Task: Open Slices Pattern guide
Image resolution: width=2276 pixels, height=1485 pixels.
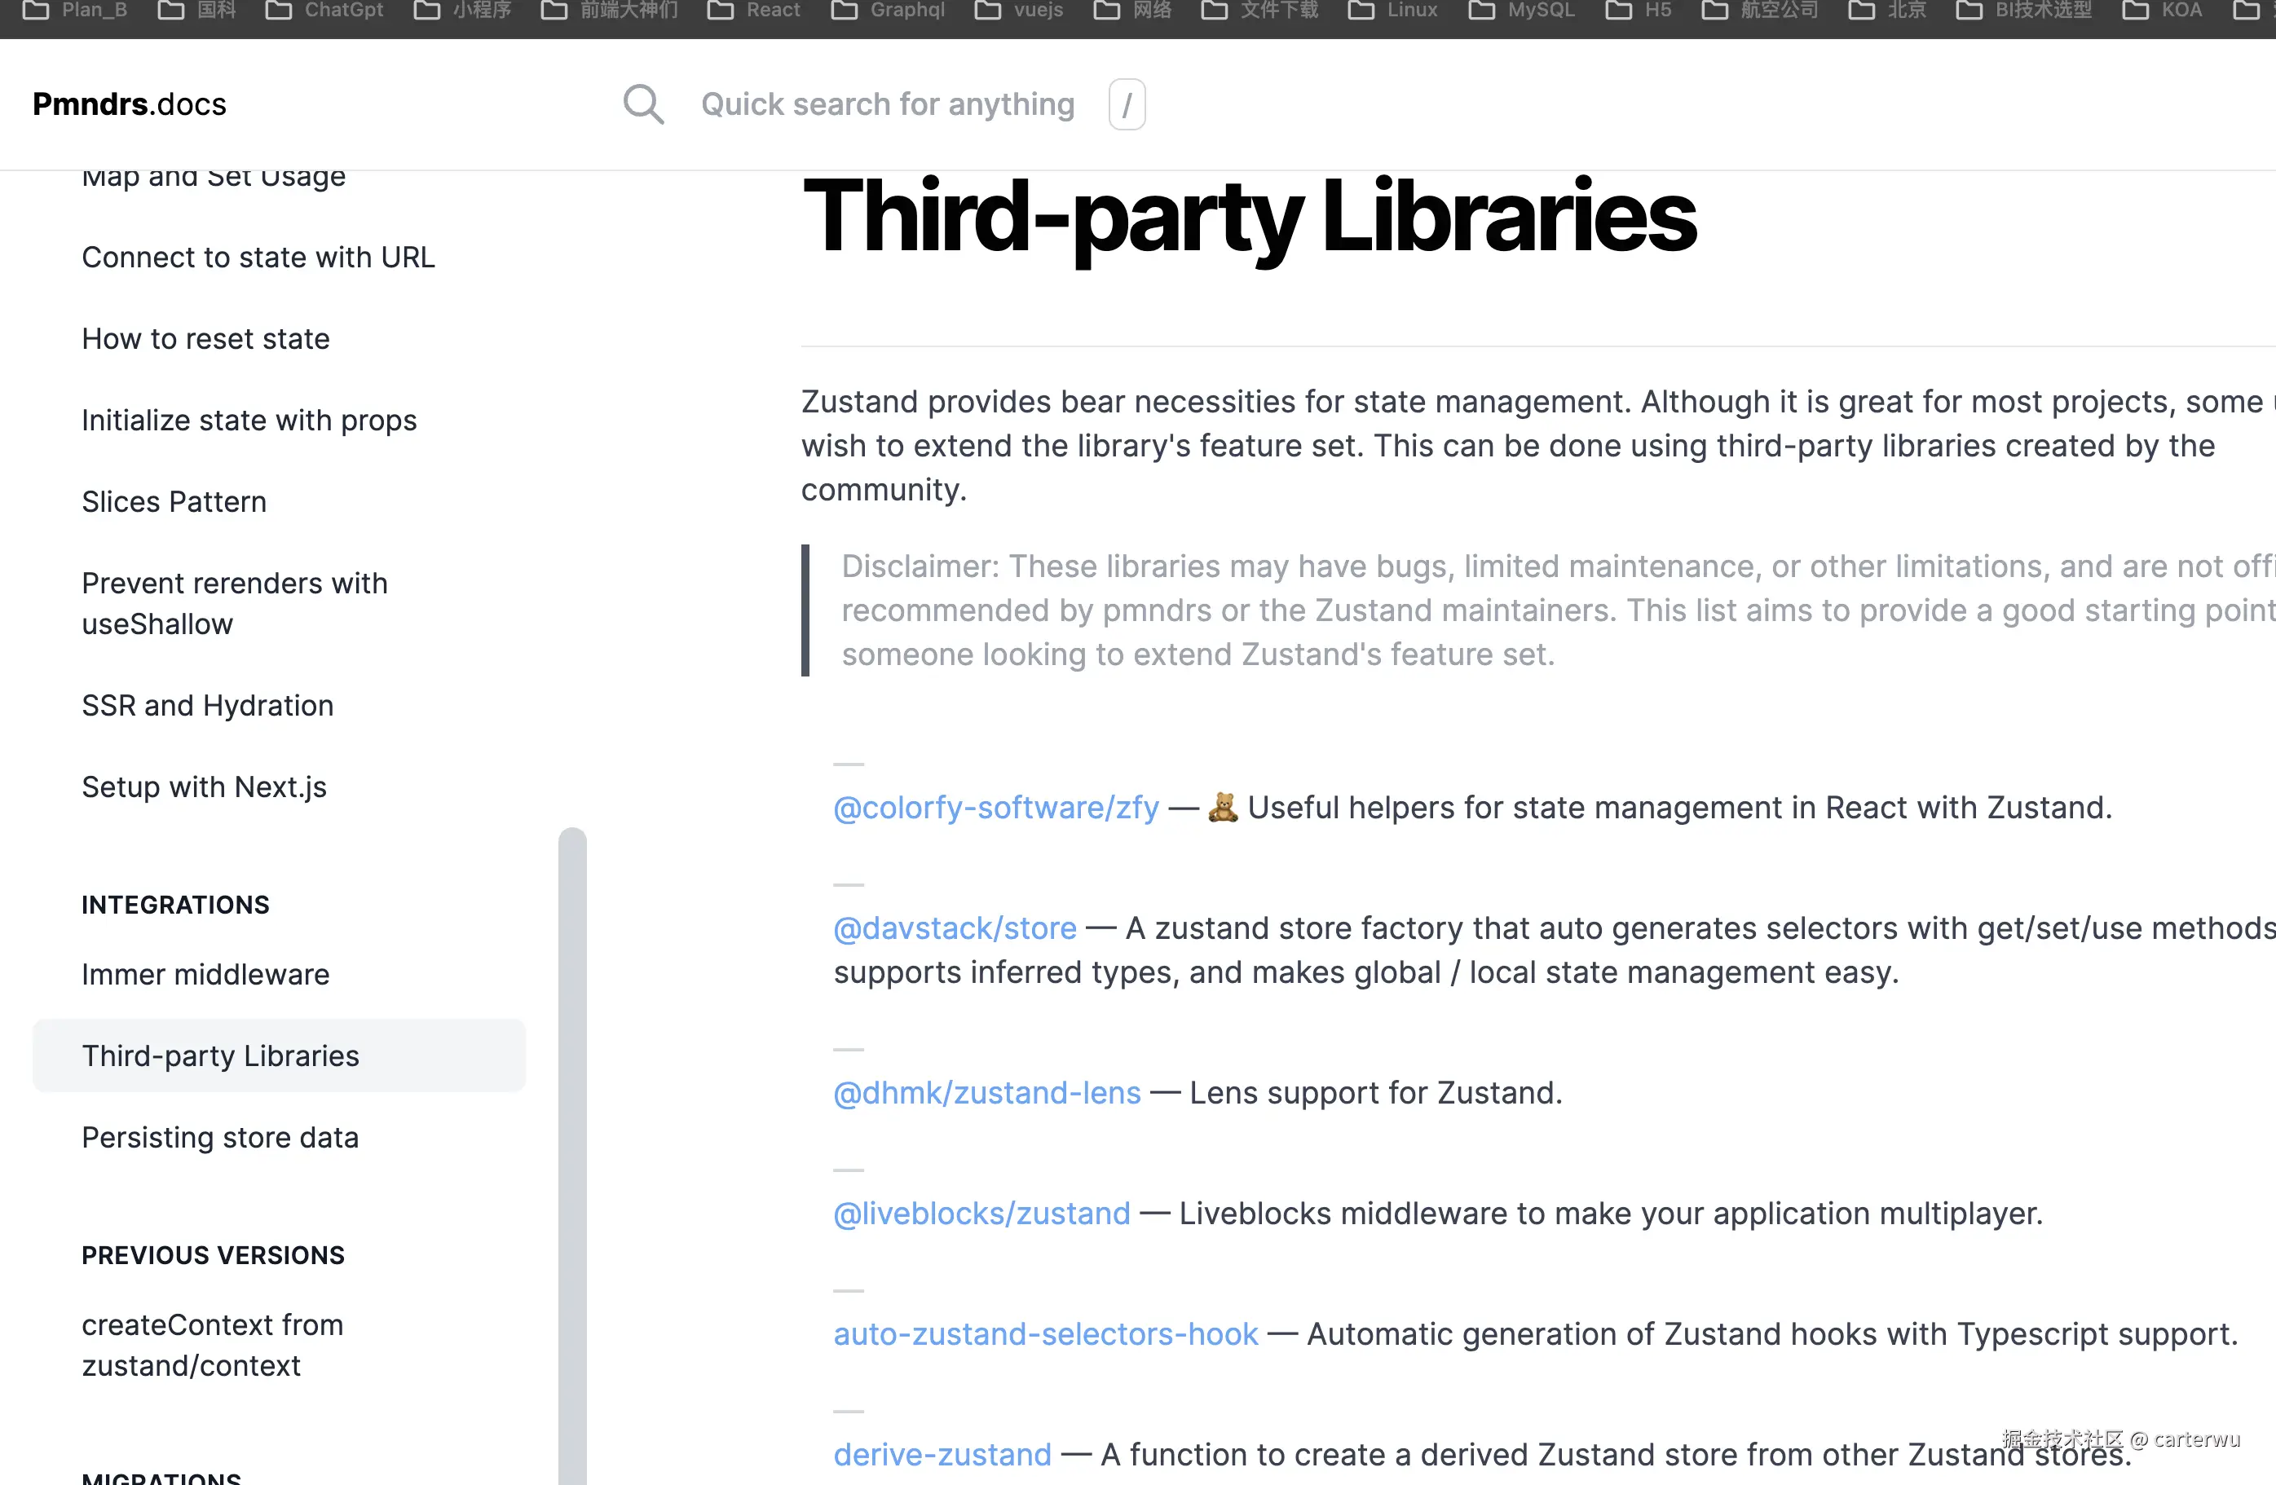Action: click(x=174, y=502)
